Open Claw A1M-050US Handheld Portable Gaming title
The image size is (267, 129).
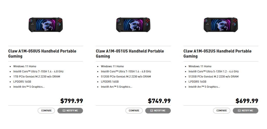pos(42,54)
